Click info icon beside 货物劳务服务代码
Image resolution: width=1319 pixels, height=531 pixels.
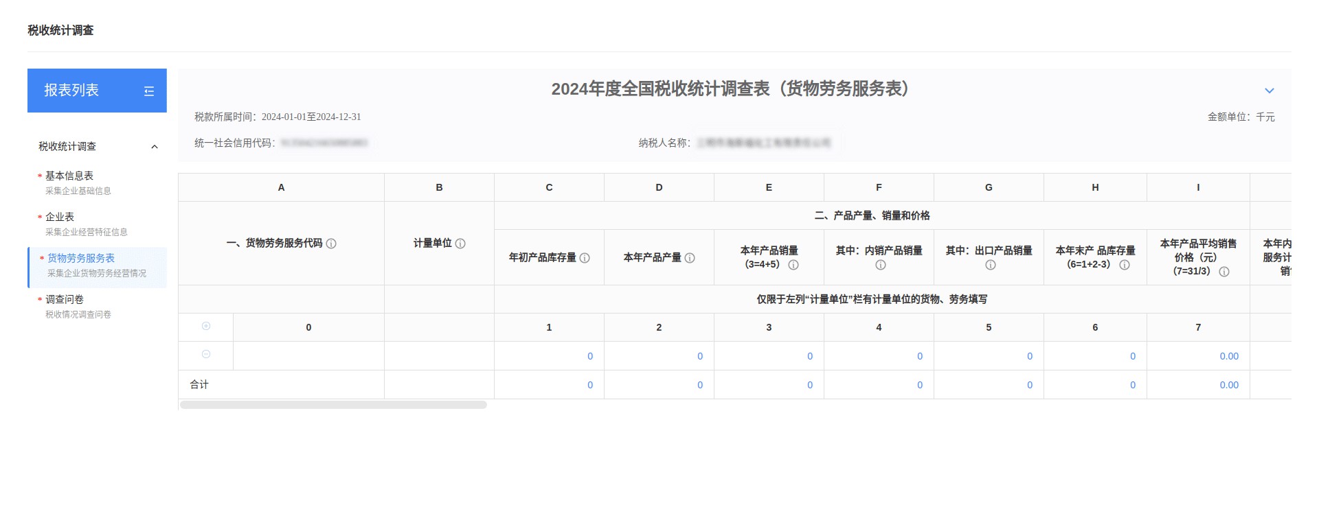tap(331, 244)
